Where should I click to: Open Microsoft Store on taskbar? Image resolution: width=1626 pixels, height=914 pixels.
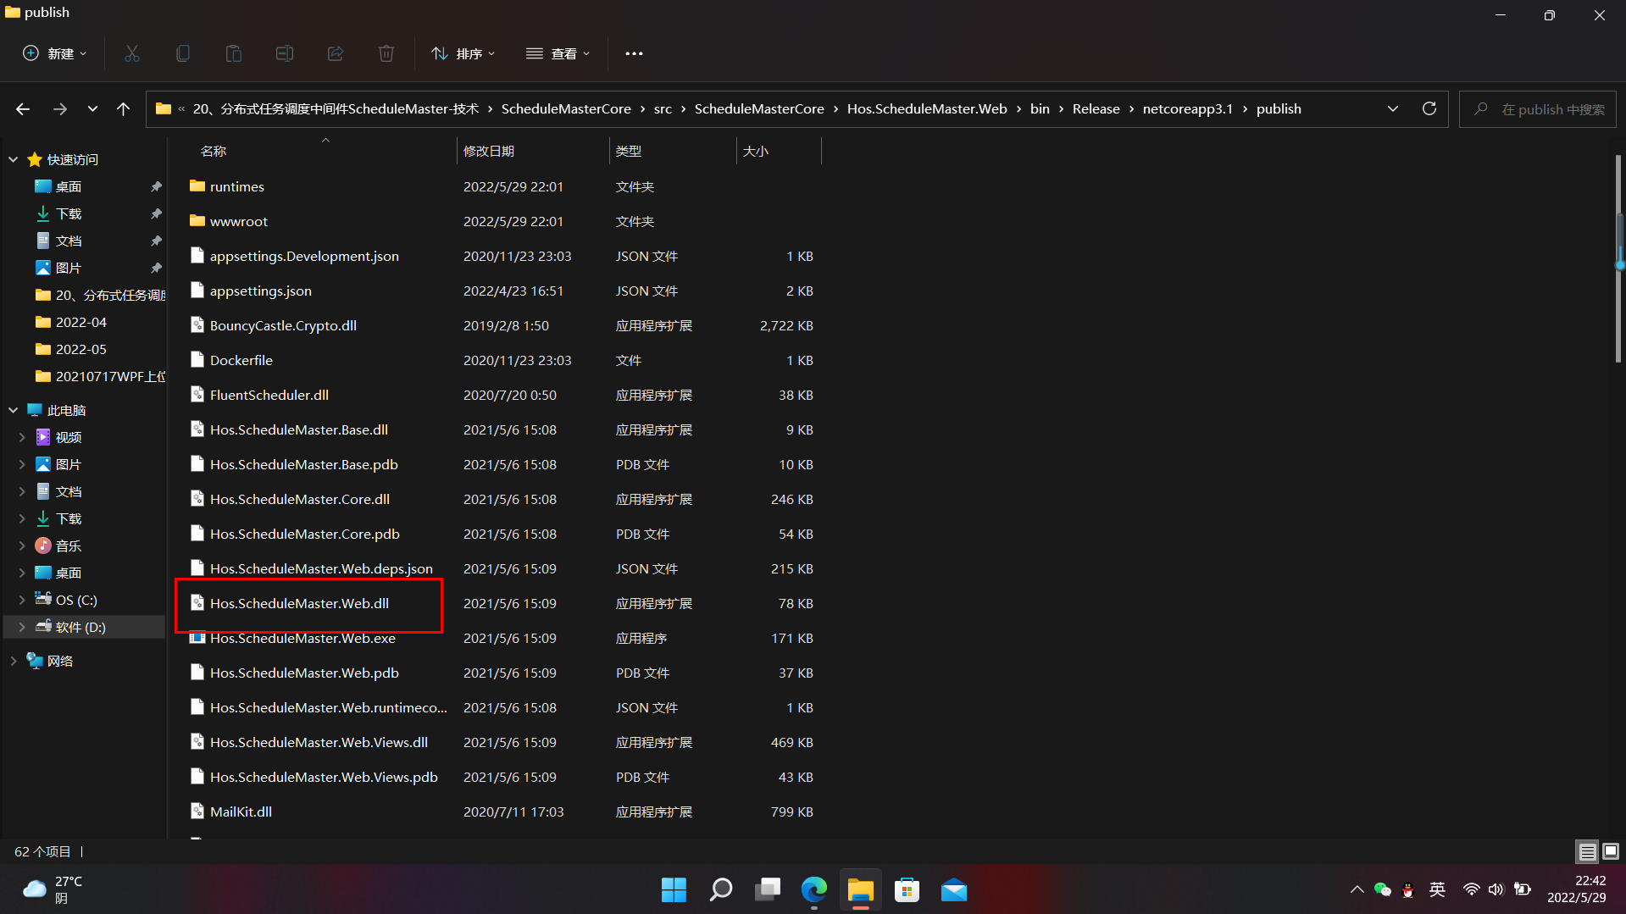pyautogui.click(x=907, y=890)
